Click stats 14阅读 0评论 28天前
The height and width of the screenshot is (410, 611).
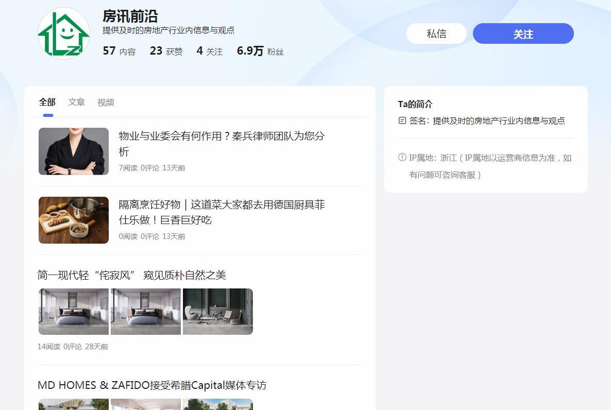(73, 347)
